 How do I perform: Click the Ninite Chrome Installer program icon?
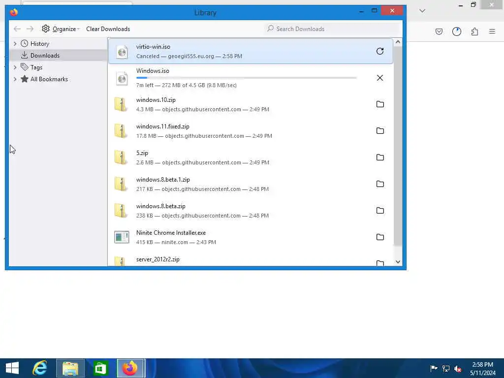[122, 237]
